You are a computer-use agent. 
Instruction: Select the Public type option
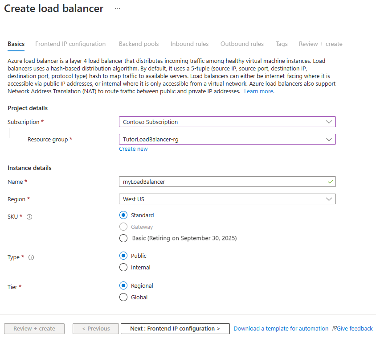coord(123,256)
